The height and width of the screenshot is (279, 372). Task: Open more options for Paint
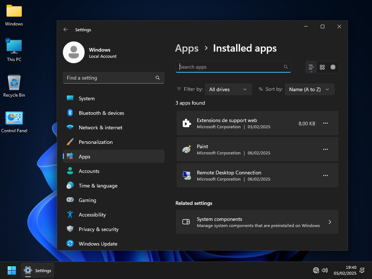[325, 149]
